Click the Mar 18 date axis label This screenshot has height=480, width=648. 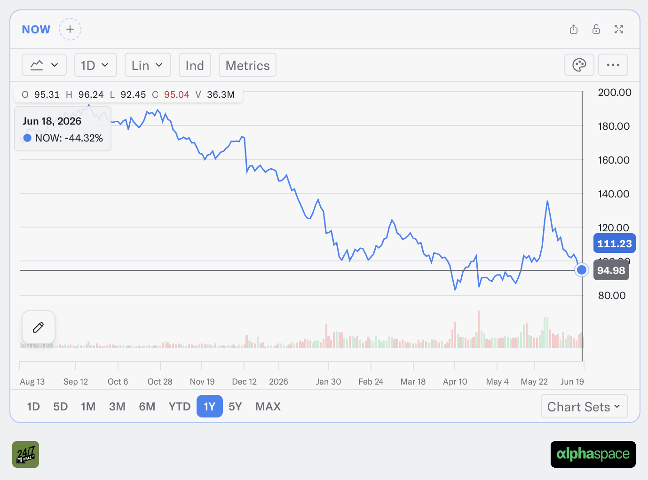point(413,382)
